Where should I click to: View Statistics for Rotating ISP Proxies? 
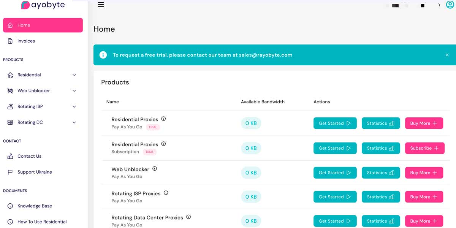[x=380, y=197]
